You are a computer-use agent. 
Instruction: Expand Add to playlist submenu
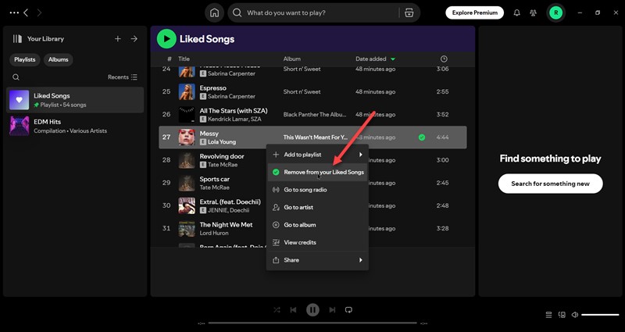pyautogui.click(x=317, y=155)
